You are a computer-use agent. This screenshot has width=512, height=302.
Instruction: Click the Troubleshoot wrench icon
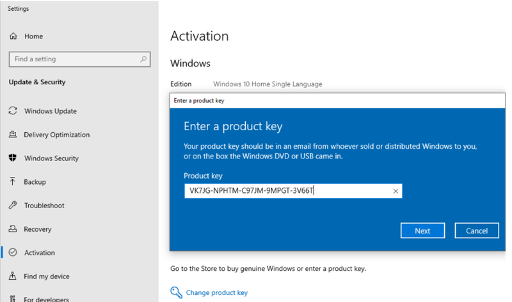[13, 205]
